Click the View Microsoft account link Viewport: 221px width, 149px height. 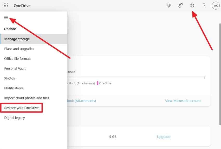(x=183, y=101)
